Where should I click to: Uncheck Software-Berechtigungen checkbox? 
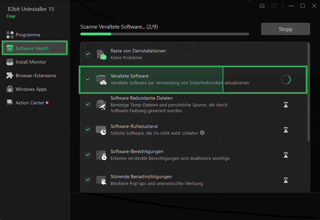coord(88,155)
